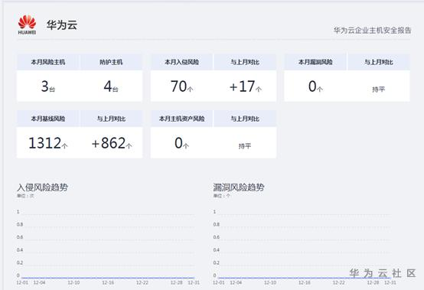Click the 单位:次 unit label

pyautogui.click(x=25, y=196)
